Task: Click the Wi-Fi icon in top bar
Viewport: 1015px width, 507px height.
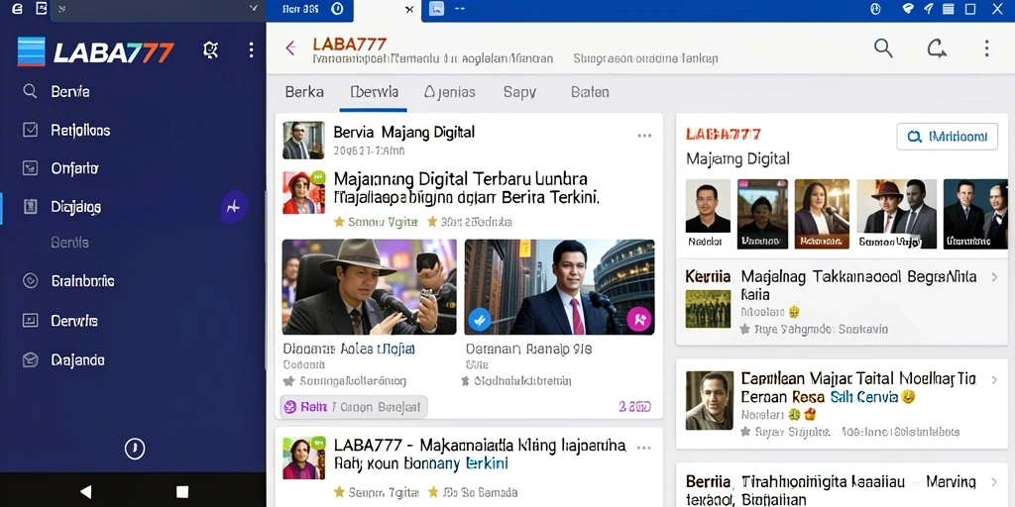Action: pos(908,8)
